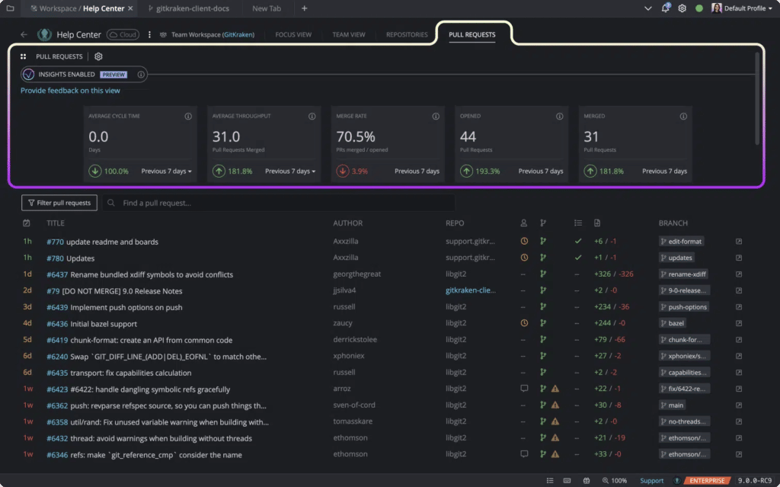Screen dimensions: 780x487
Task: Select the Pull Requests tab
Action: (x=472, y=35)
